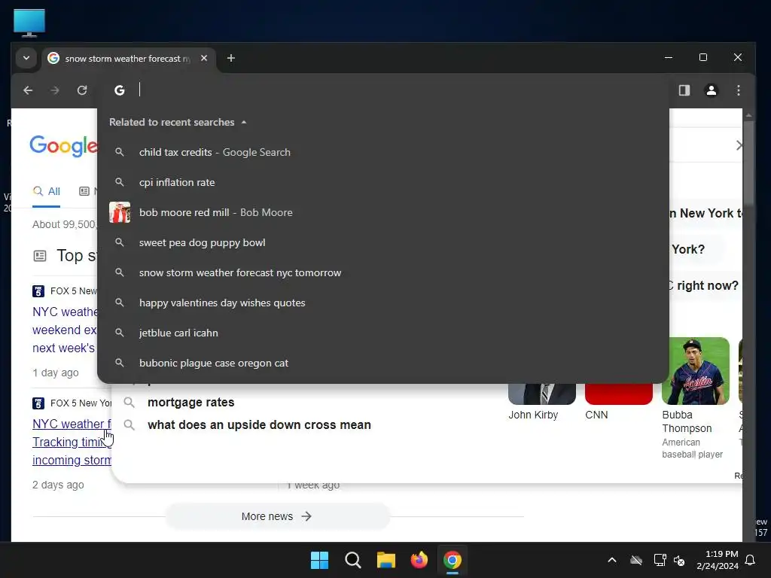Click the Google logo on page
This screenshot has width=771, height=578.
point(63,146)
